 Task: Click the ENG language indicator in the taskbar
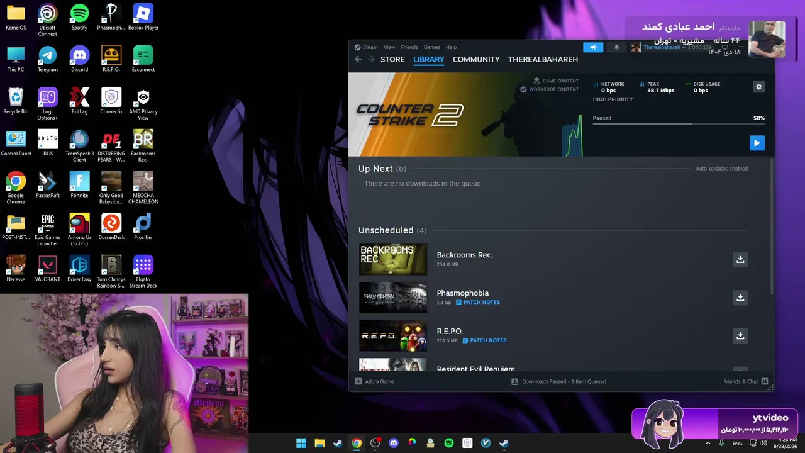point(737,443)
